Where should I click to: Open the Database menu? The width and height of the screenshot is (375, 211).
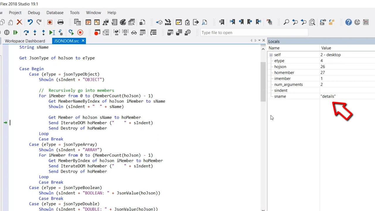[x=55, y=13]
